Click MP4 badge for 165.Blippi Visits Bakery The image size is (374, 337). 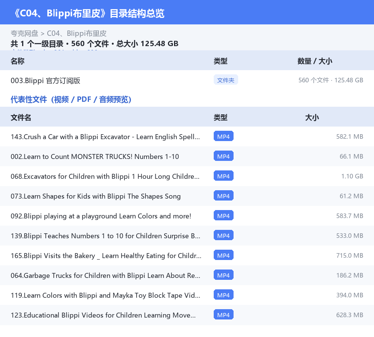coord(224,255)
